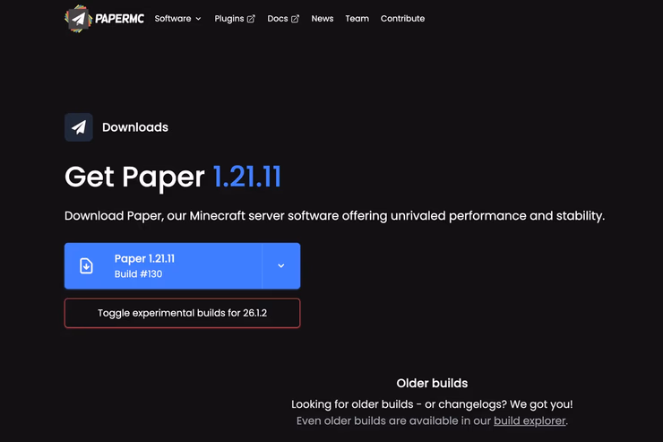The height and width of the screenshot is (442, 663).
Task: Open the Plugins external link
Action: click(235, 19)
